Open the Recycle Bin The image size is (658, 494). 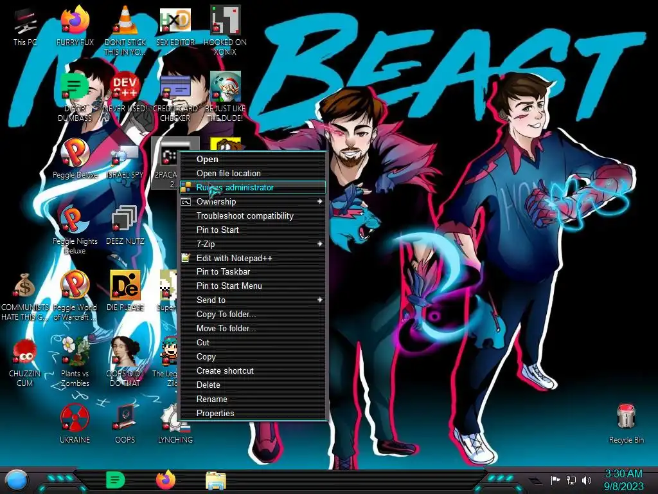[x=626, y=423]
